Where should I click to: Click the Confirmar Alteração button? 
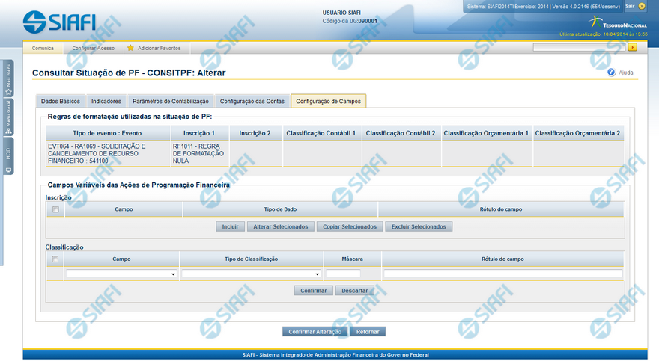[315, 331]
